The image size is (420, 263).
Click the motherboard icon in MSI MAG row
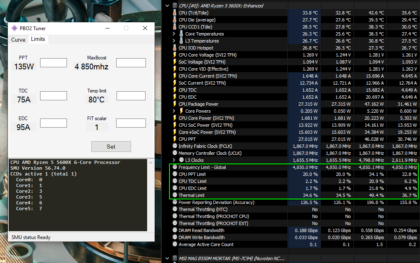(x=175, y=258)
